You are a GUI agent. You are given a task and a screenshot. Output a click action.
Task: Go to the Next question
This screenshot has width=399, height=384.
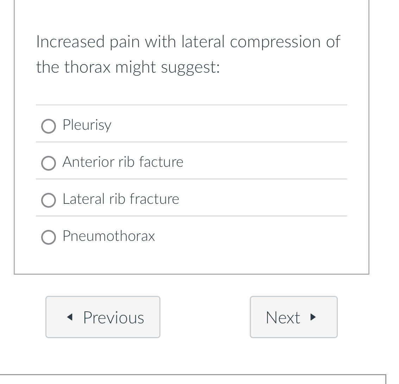293,317
